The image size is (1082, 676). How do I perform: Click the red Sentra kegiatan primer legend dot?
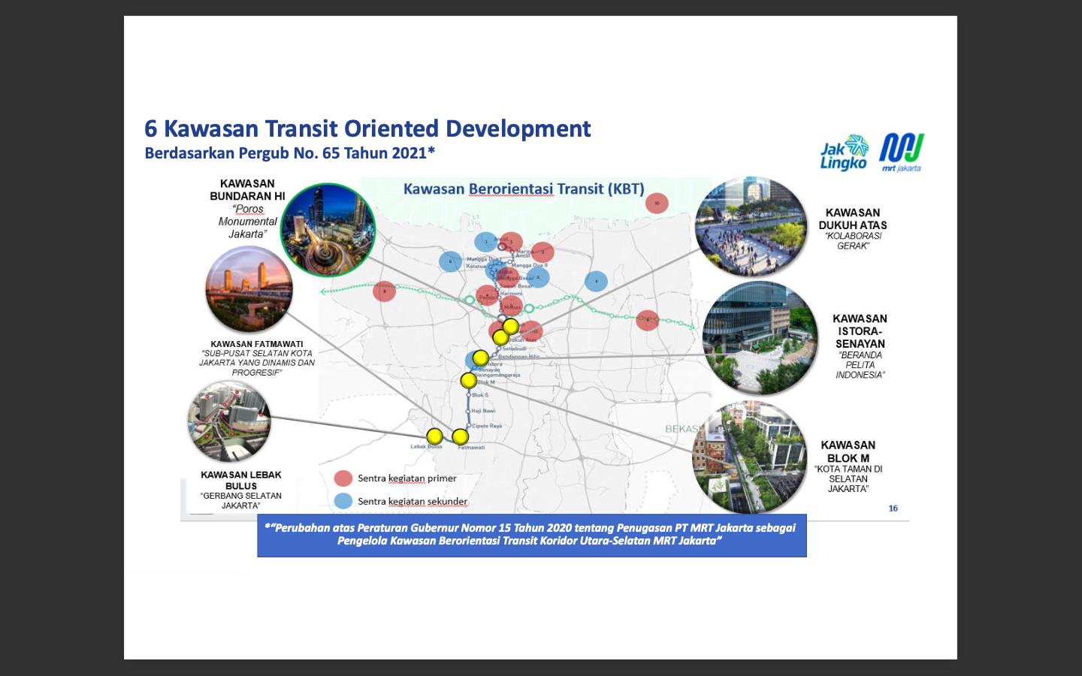[x=343, y=478]
